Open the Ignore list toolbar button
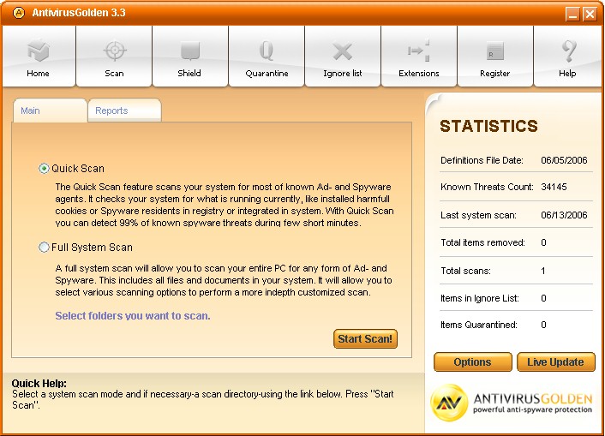The width and height of the screenshot is (605, 436). 343,57
